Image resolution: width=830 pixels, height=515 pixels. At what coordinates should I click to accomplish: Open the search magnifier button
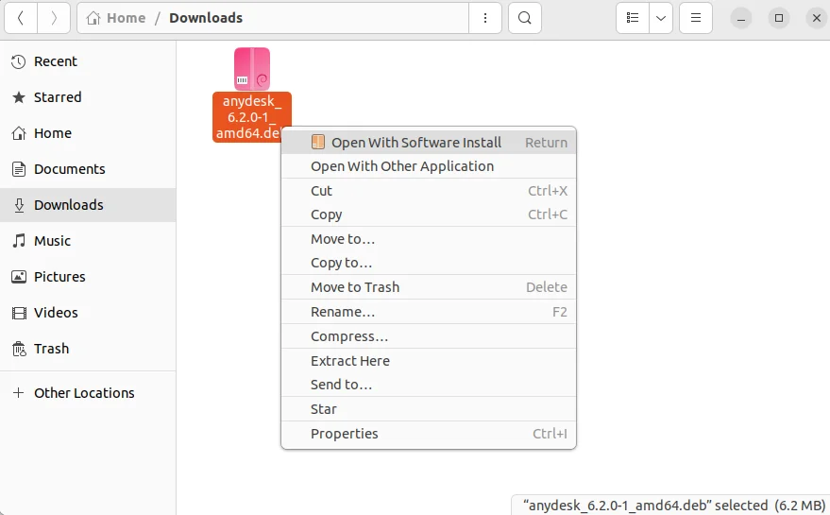[x=525, y=18]
